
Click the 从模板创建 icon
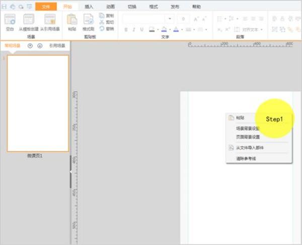point(29,19)
